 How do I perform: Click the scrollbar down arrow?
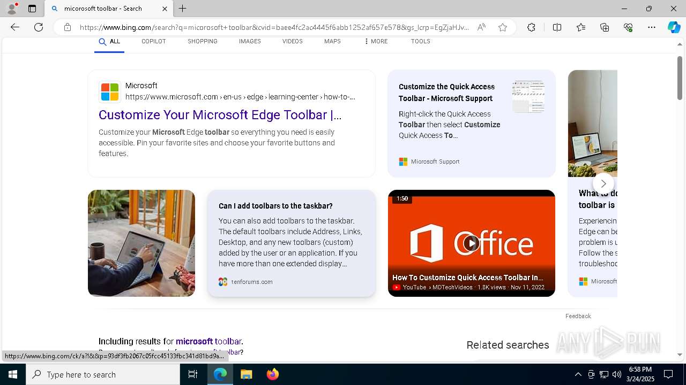pyautogui.click(x=680, y=355)
